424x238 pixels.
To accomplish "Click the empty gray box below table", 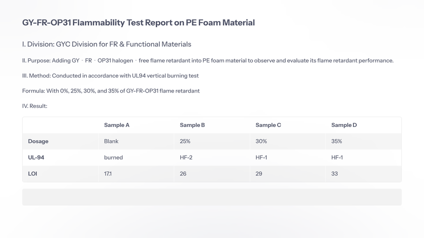I will pyautogui.click(x=212, y=197).
